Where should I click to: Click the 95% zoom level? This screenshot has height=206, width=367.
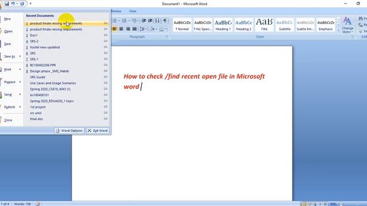pos(333,204)
